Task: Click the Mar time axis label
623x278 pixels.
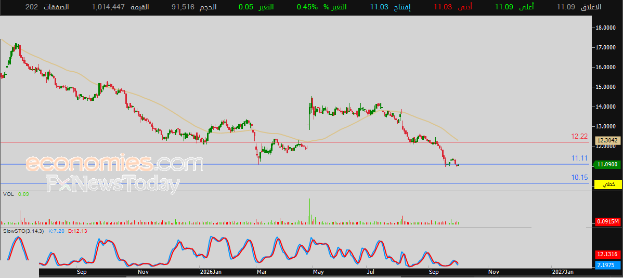Action: [262, 272]
